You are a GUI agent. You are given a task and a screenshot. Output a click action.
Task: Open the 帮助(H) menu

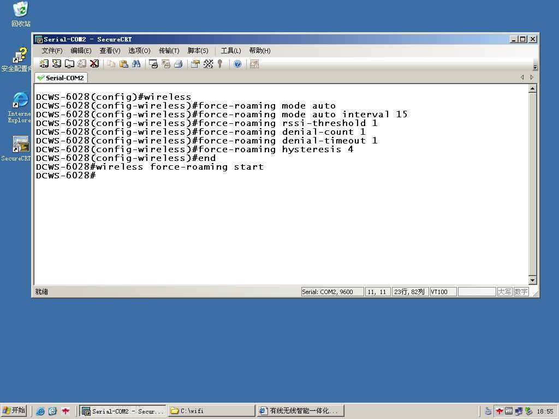260,51
